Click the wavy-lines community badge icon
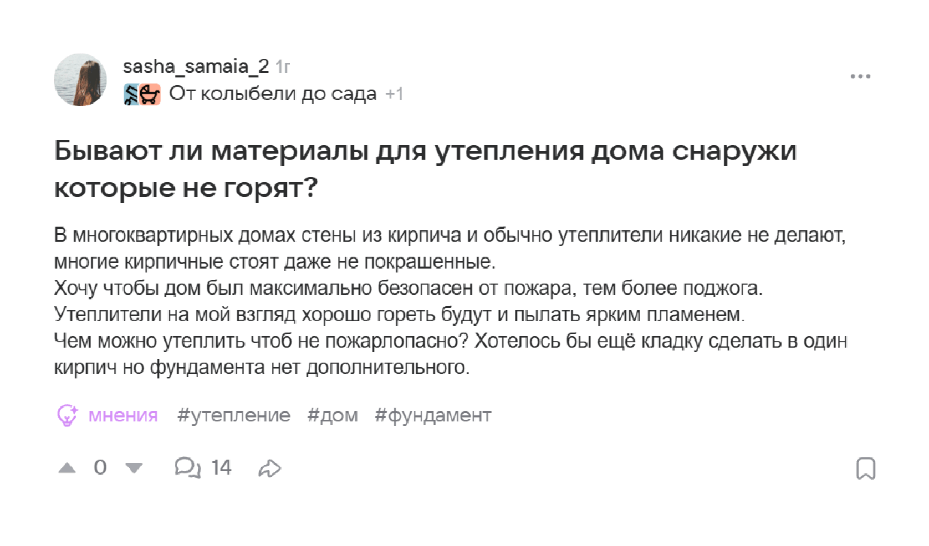The image size is (929, 546). click(131, 94)
